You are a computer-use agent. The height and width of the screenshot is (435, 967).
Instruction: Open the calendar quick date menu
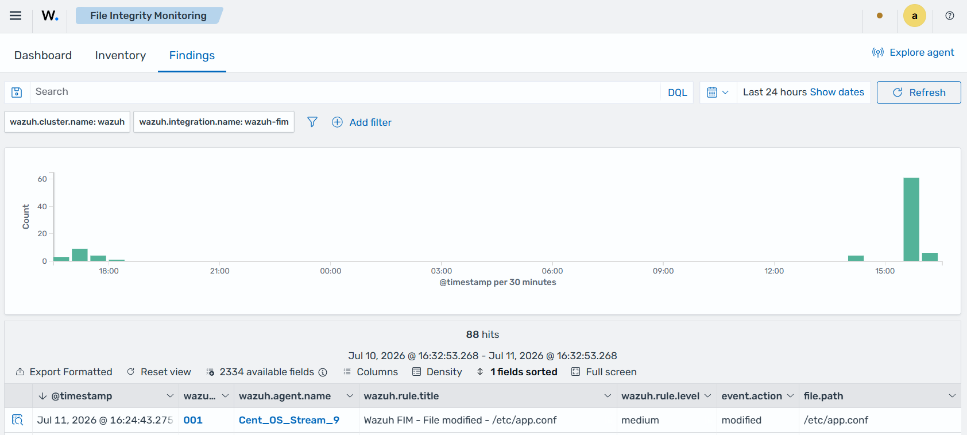[718, 92]
